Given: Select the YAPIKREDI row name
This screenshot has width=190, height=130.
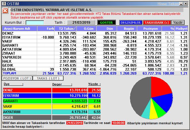Looking at the screenshot, I should point(20,57).
